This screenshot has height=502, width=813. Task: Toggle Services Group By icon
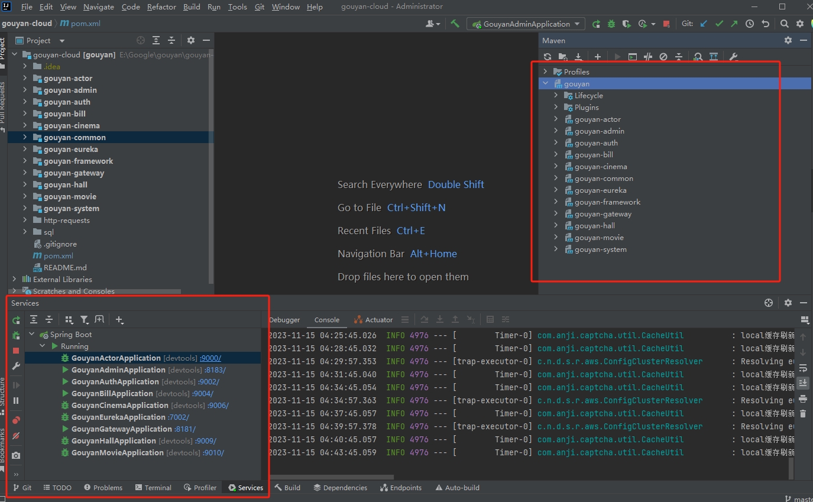pos(69,320)
